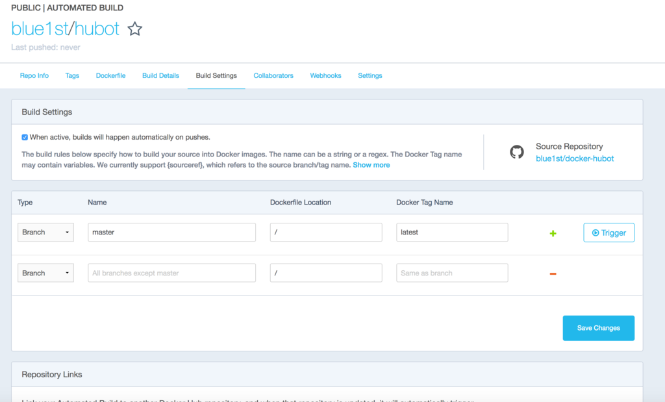Click the Type column header
The height and width of the screenshot is (402, 665).
(x=25, y=202)
